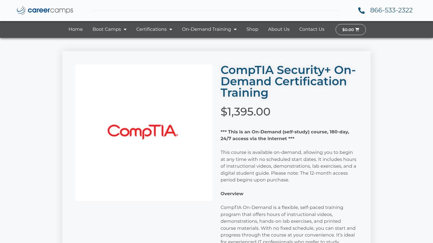Click the CompTIA Security+ product title
Image resolution: width=433 pixels, height=243 pixels.
click(288, 81)
